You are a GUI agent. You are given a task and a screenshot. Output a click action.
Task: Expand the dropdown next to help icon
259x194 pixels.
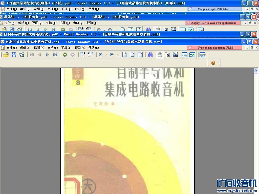[x=219, y=63]
